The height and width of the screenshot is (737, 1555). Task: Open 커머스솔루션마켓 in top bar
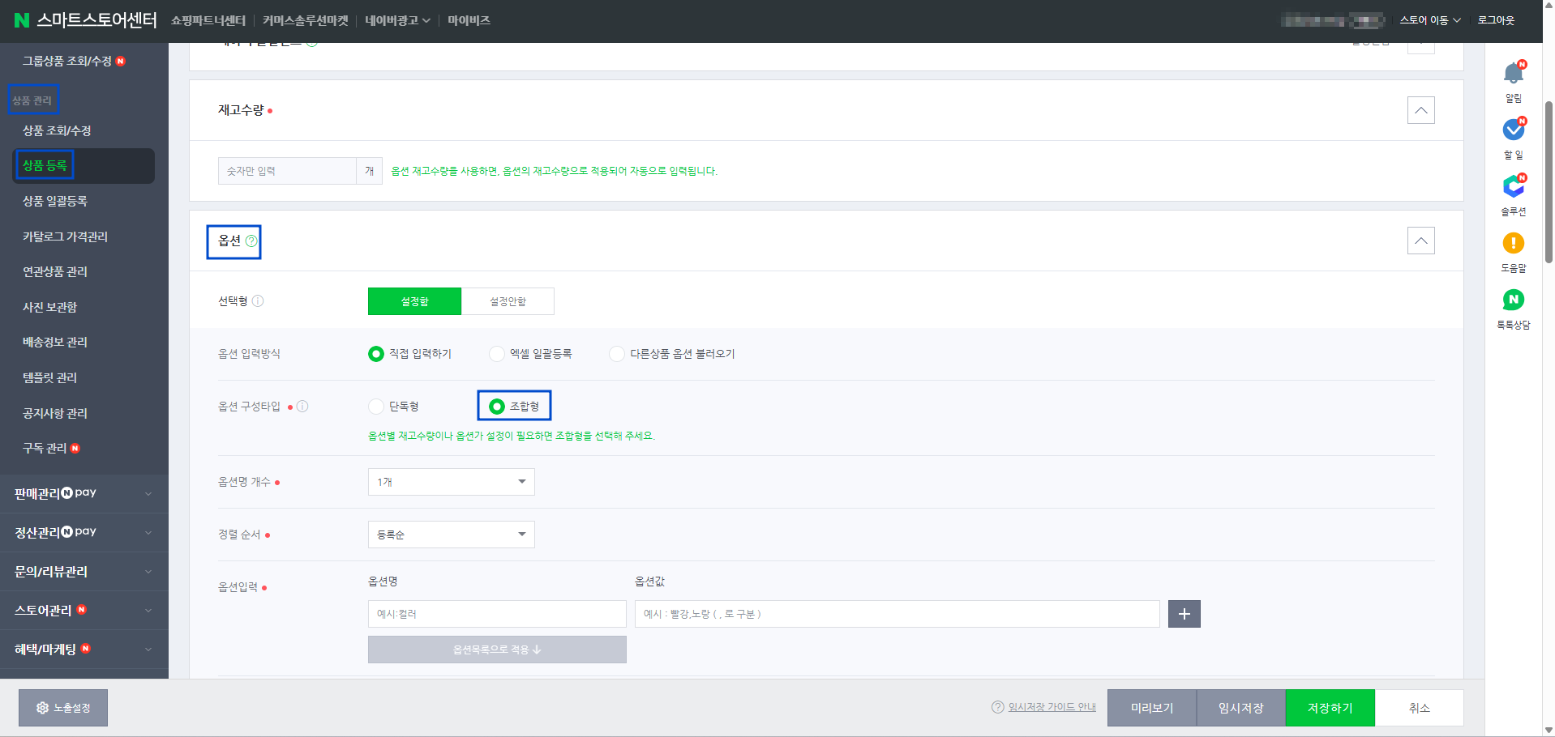pos(306,20)
